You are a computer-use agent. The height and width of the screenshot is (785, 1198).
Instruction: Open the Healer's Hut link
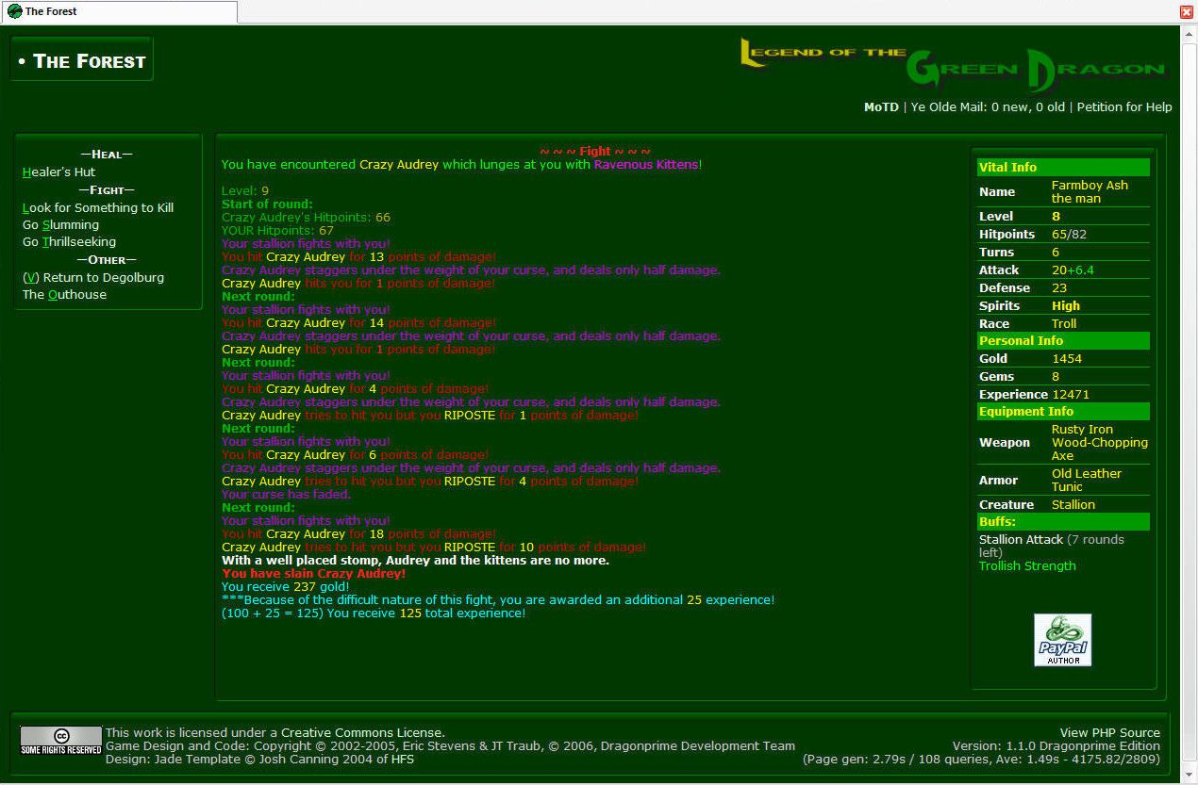[x=58, y=172]
